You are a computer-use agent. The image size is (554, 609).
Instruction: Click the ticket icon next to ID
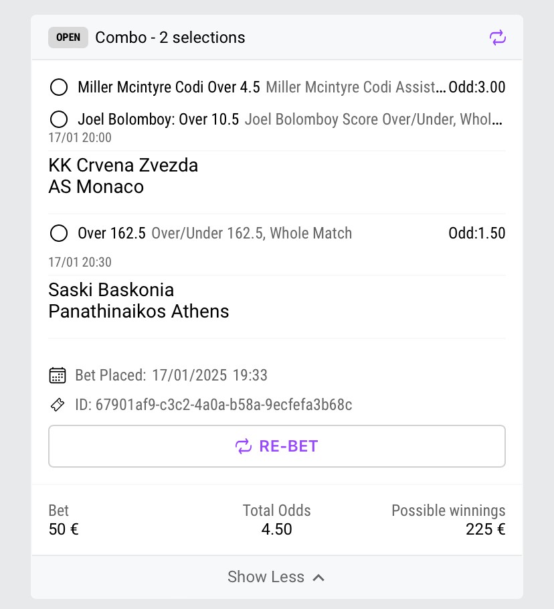pyautogui.click(x=58, y=405)
